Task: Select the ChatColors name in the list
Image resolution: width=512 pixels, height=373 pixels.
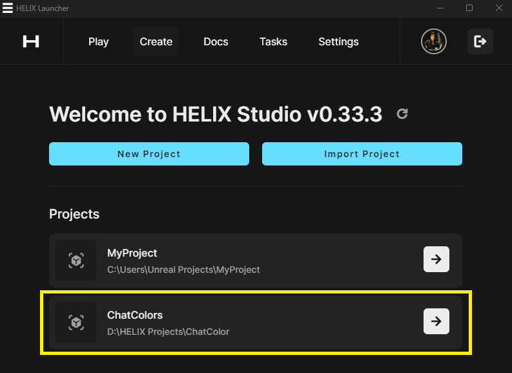Action: pos(135,315)
